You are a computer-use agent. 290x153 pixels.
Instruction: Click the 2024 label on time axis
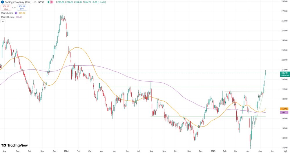66,151
